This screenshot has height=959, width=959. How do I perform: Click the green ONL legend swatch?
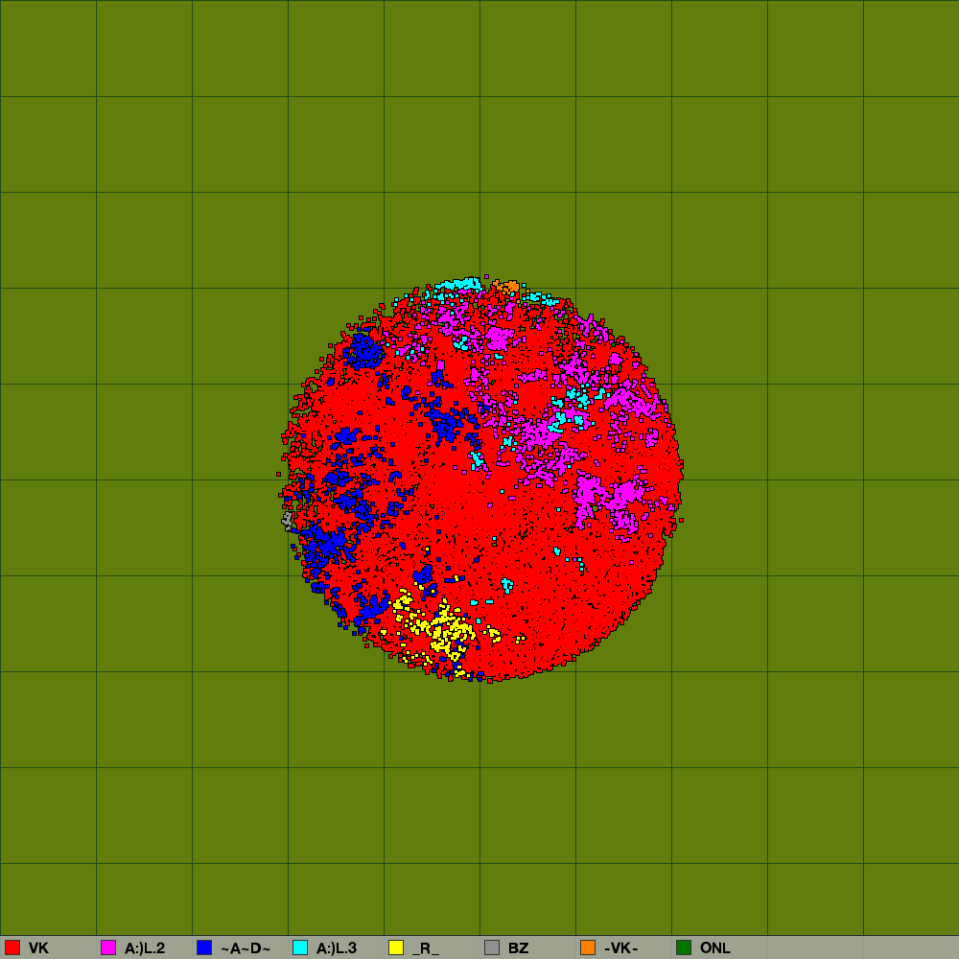tap(684, 947)
